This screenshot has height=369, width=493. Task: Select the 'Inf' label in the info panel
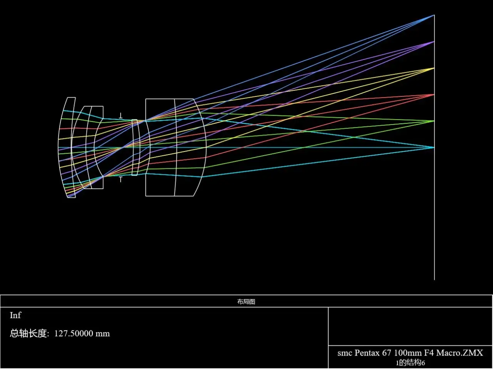click(x=15, y=315)
